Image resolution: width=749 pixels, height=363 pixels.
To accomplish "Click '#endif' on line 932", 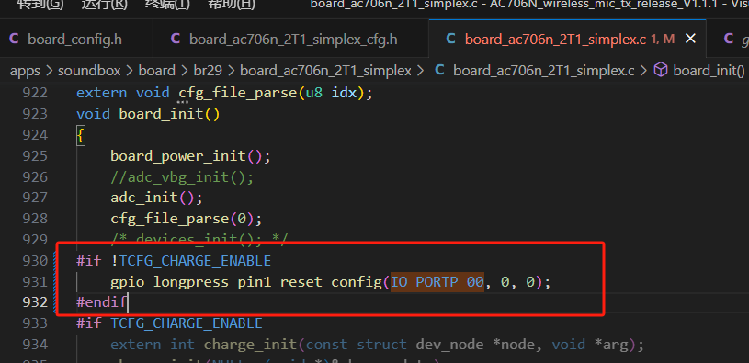I will [x=102, y=302].
